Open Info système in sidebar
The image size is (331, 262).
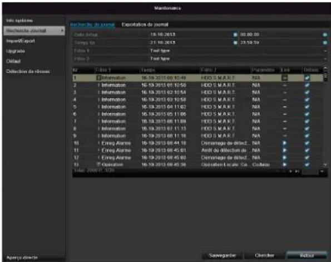[19, 21]
